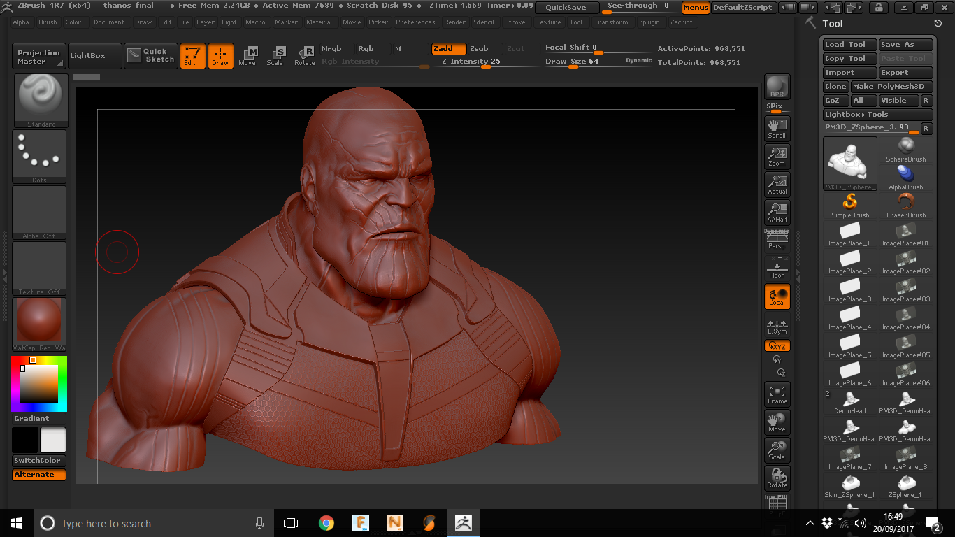
Task: Click the right-shelf Move view icon
Action: pyautogui.click(x=777, y=422)
